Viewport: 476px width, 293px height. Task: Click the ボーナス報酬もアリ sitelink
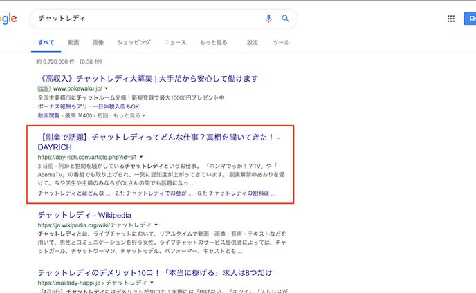tap(62, 106)
